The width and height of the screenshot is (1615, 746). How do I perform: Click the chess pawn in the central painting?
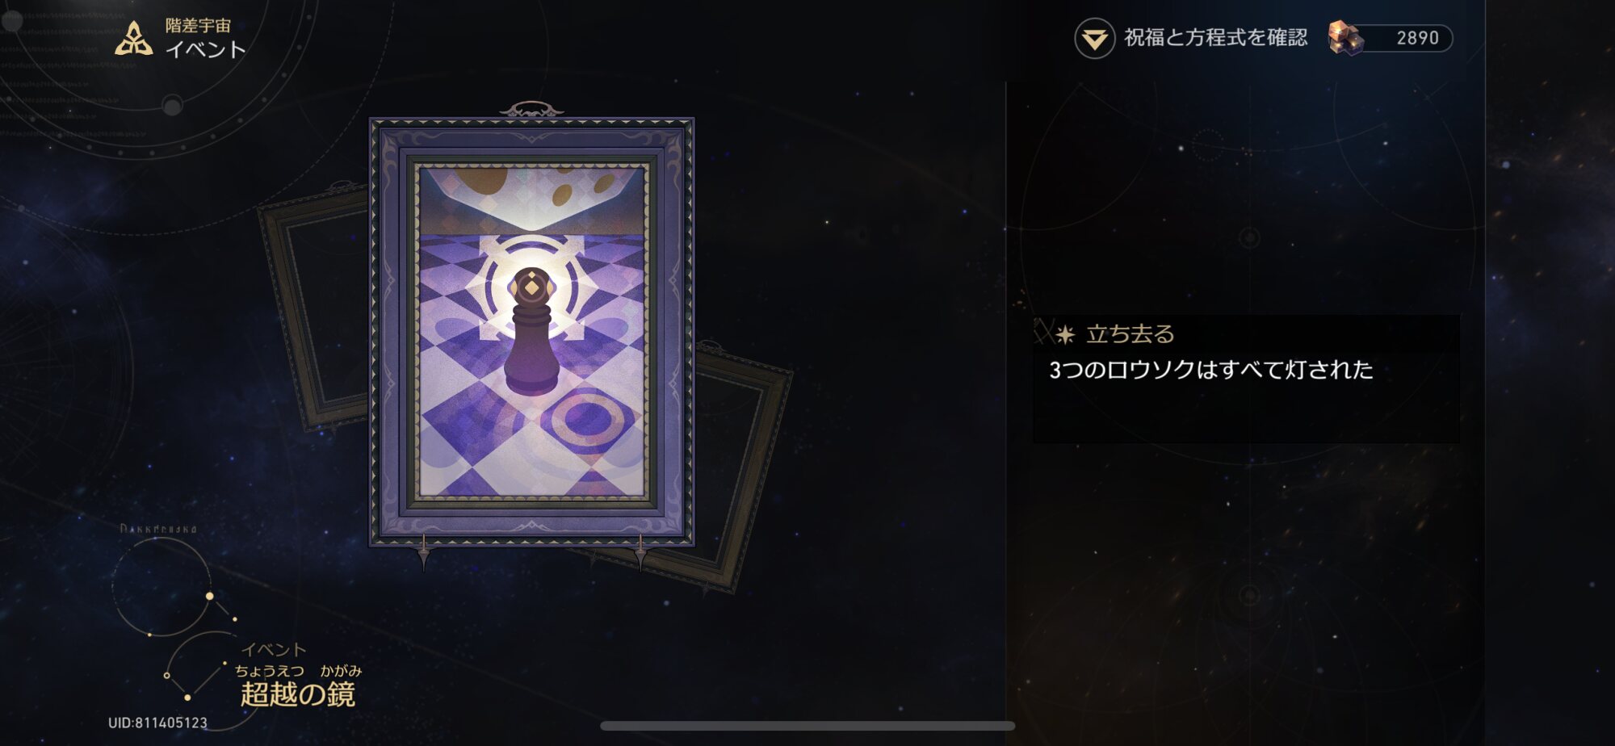tap(531, 331)
